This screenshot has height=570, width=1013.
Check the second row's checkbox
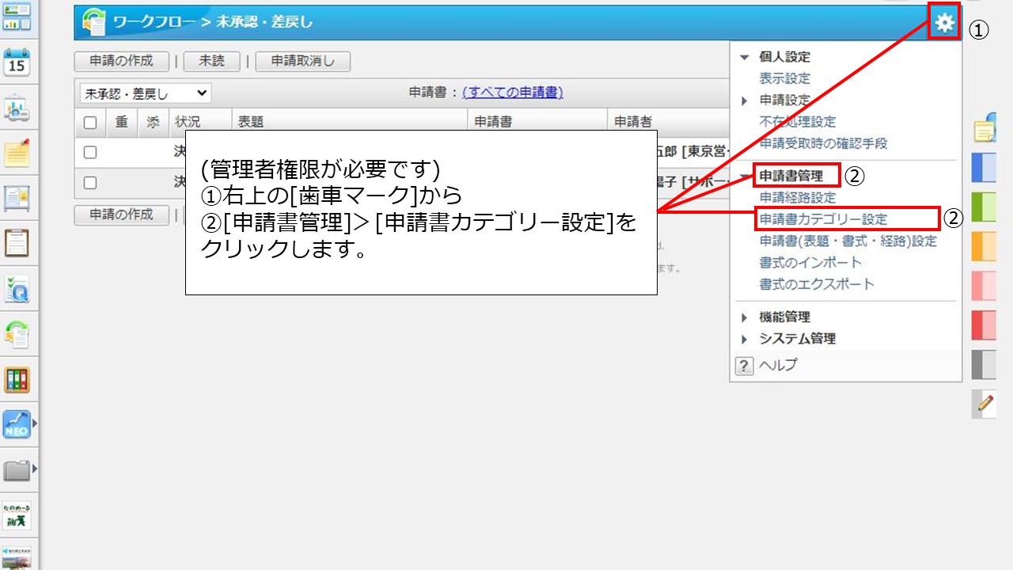(x=90, y=183)
